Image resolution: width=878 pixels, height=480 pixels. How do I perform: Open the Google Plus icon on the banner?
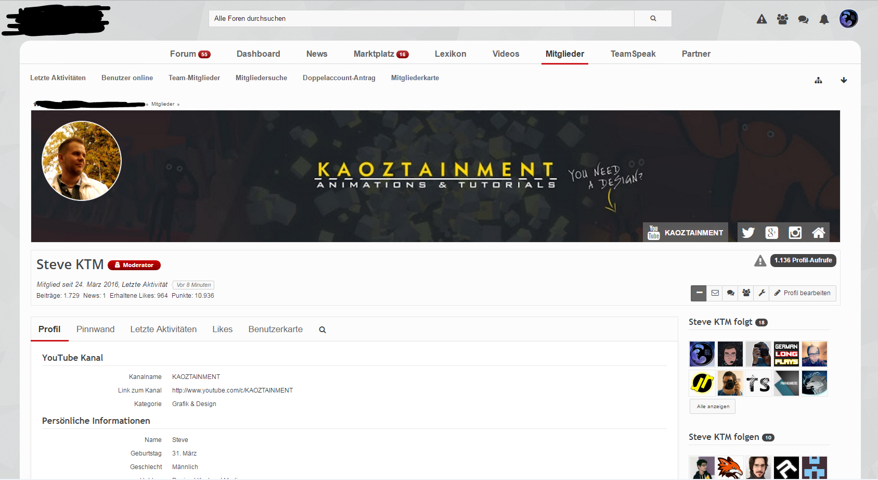pyautogui.click(x=772, y=233)
